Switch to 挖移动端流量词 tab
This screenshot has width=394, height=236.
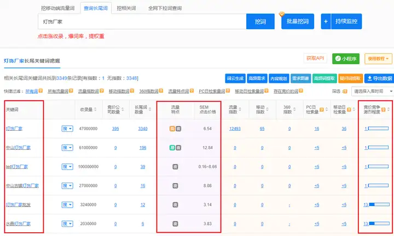58,8
